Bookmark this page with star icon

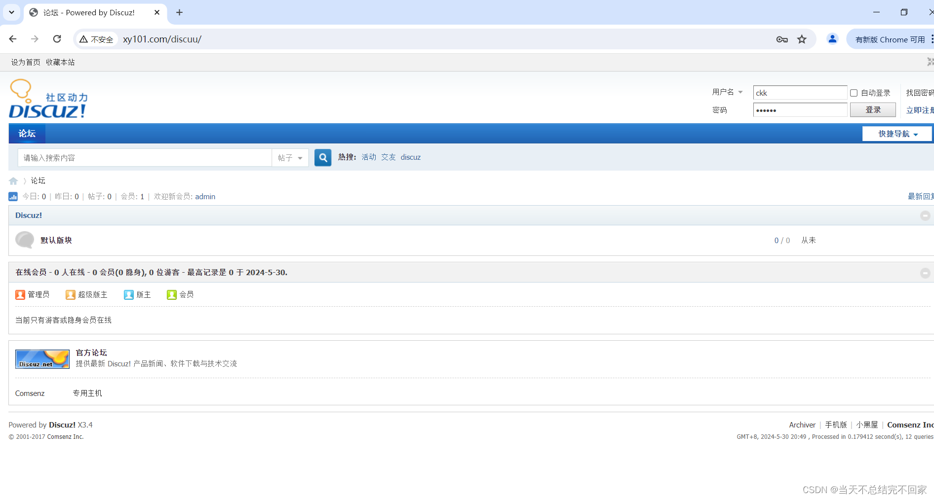pyautogui.click(x=802, y=39)
